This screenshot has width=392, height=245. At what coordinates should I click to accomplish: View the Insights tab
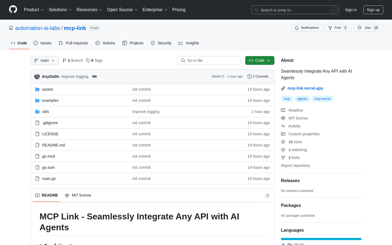pyautogui.click(x=189, y=43)
